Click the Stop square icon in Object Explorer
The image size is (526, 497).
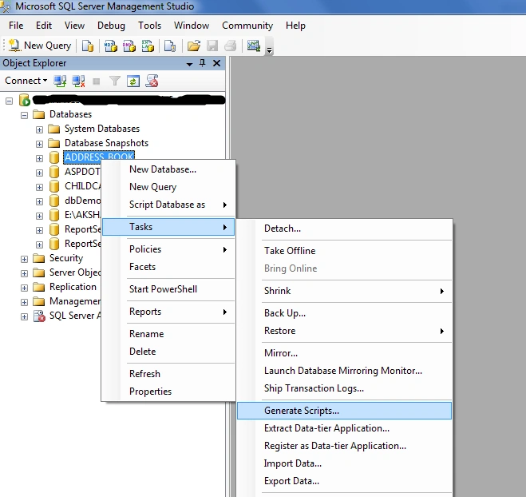[x=97, y=82]
